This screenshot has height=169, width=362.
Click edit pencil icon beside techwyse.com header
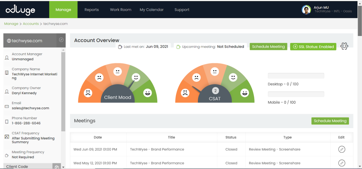(x=61, y=40)
